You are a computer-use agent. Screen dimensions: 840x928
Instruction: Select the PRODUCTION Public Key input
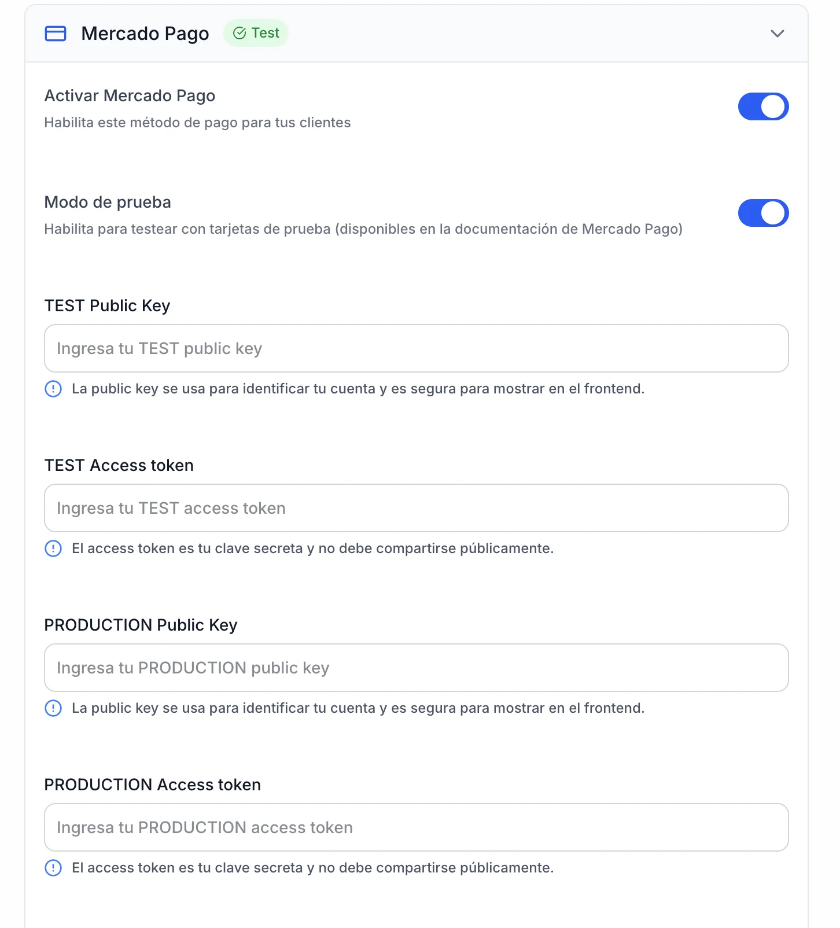tap(417, 668)
